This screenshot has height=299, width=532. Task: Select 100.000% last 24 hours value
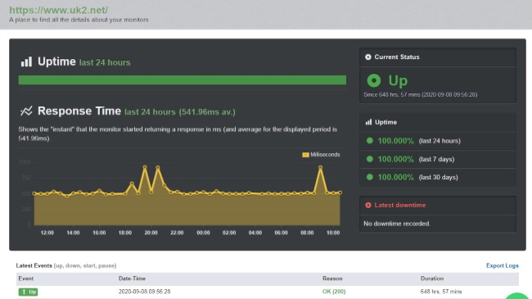click(395, 141)
